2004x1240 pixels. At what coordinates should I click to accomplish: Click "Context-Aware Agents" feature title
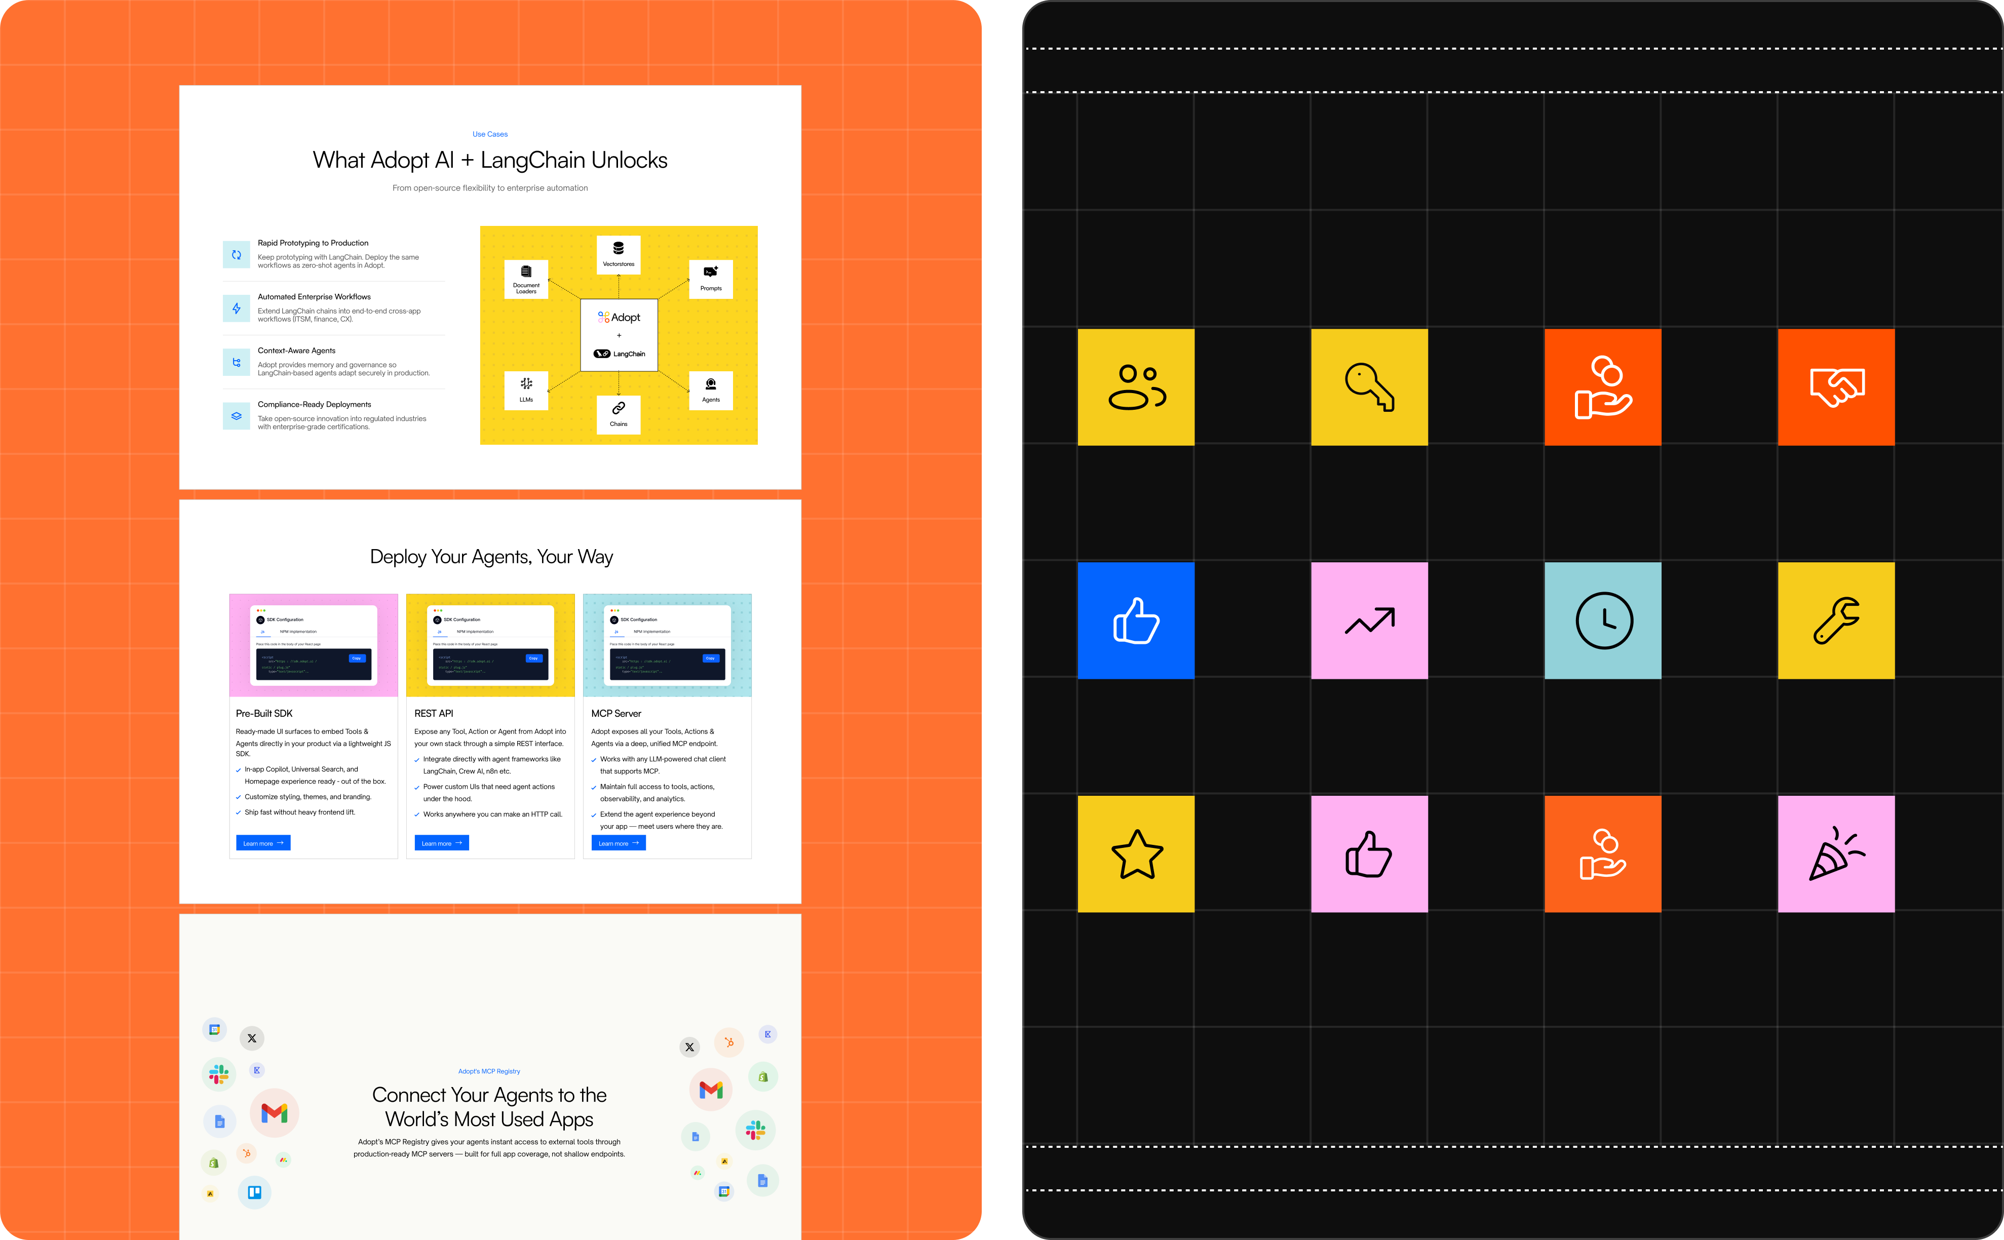click(297, 350)
